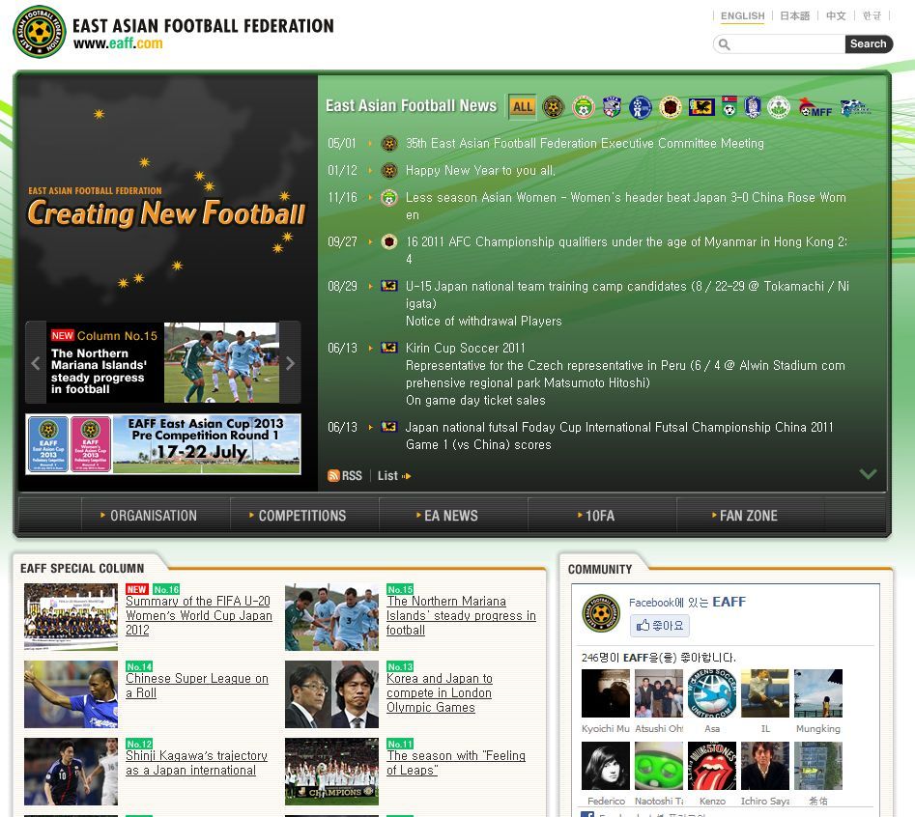Screen dimensions: 915x817
Task: Switch site language to ENGLISH
Action: coord(742,16)
